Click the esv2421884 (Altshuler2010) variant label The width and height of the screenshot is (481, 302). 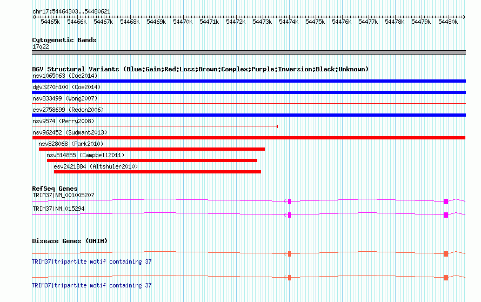[x=96, y=166]
